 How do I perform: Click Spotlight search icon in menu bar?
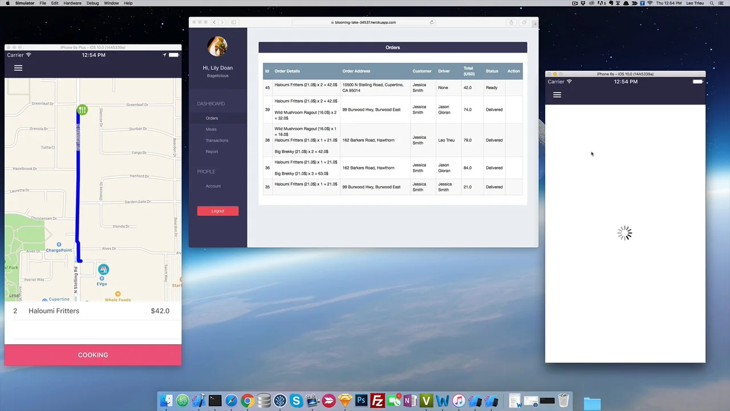[x=712, y=3]
